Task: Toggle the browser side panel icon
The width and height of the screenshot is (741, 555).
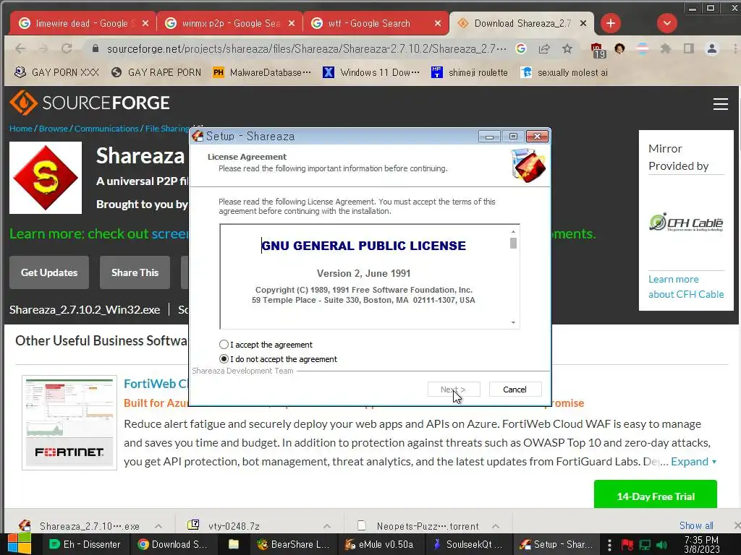Action: tap(689, 48)
